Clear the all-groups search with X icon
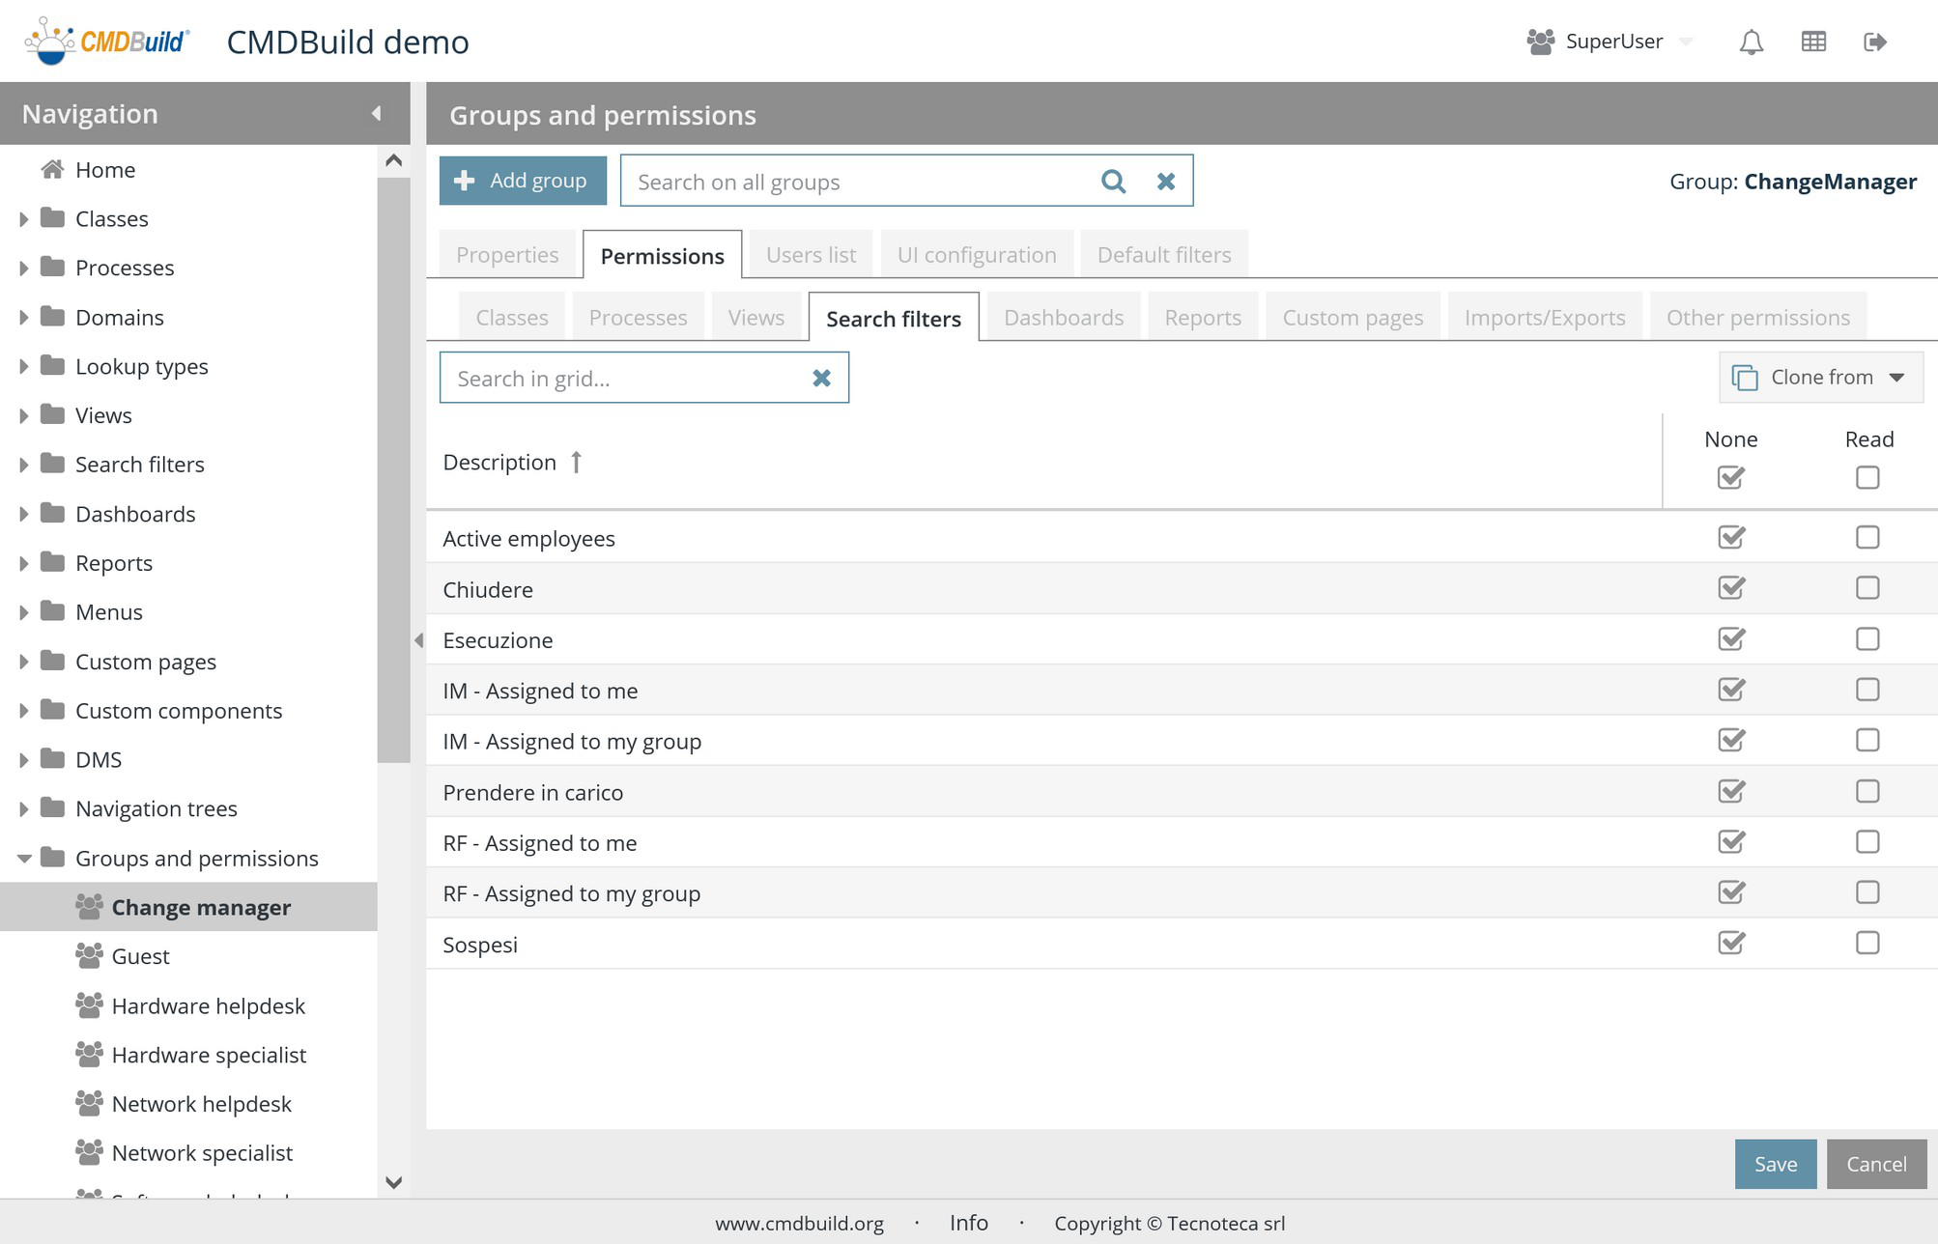Screen dimensions: 1938x1244 [x=1166, y=181]
